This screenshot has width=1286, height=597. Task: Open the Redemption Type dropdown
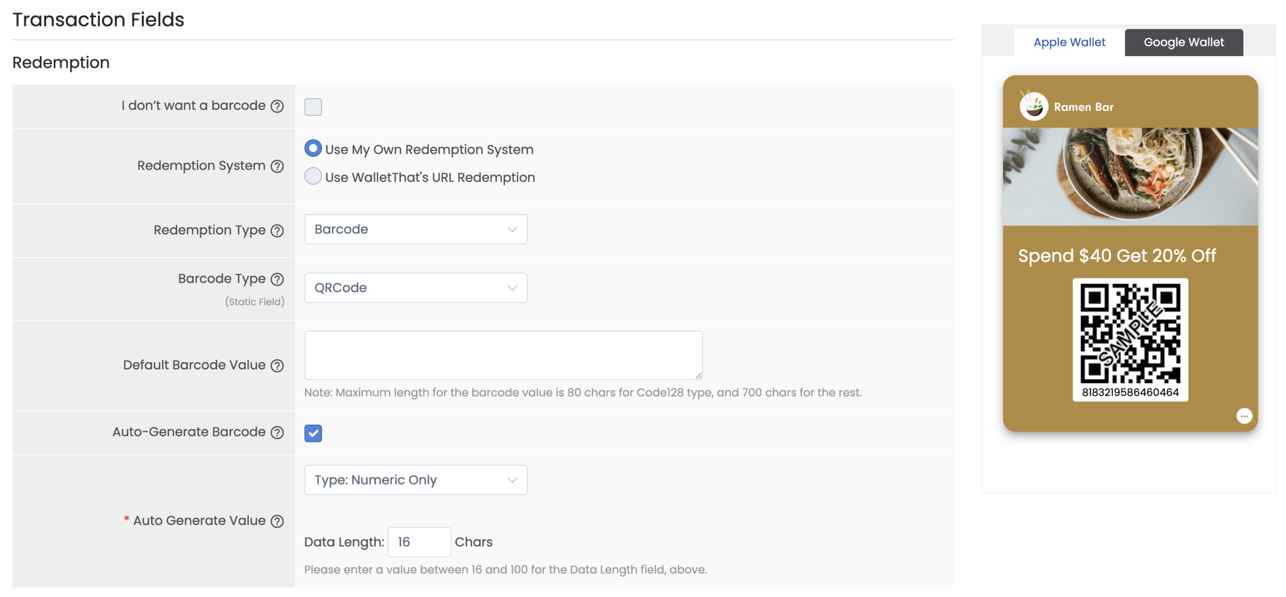pyautogui.click(x=415, y=229)
